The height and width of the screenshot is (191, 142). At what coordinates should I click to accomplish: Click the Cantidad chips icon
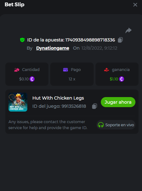(17, 70)
